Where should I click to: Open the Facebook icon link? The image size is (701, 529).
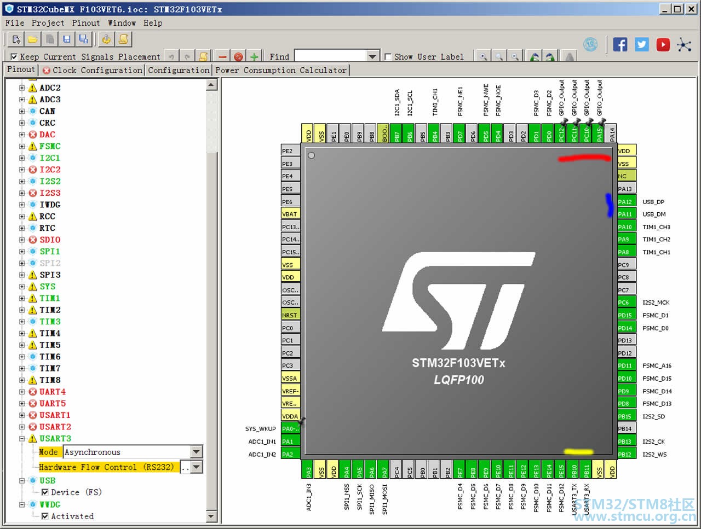620,44
